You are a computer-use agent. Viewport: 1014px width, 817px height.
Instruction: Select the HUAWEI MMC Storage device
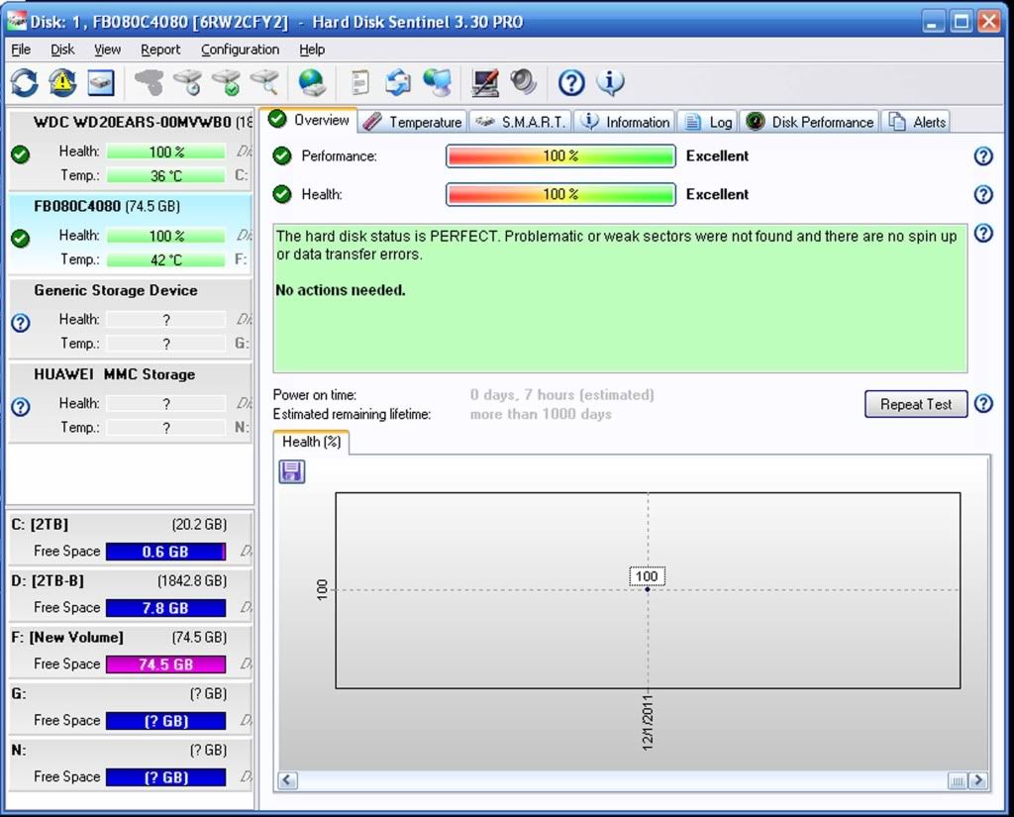pos(114,374)
